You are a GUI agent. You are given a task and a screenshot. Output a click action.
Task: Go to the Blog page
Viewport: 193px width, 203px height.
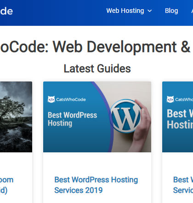171,11
